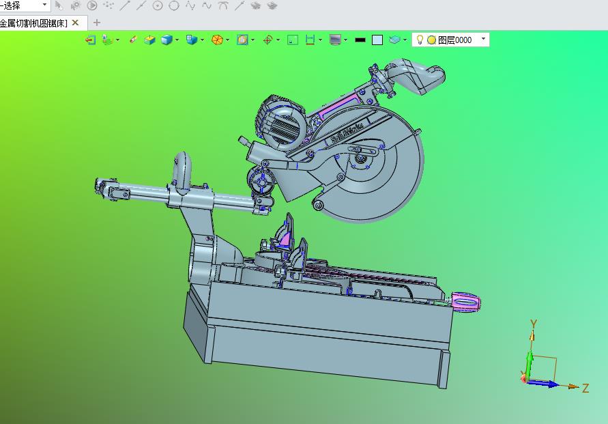Click the scattered points snap icon
Screen dimensions: 608x424
click(108, 5)
